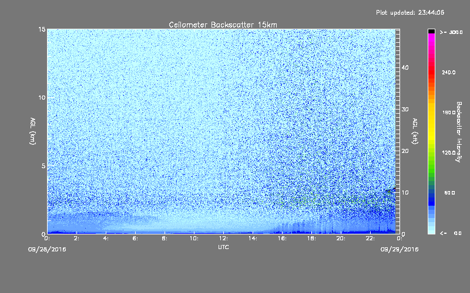Click the 40 kft tick label

(x=405, y=67)
